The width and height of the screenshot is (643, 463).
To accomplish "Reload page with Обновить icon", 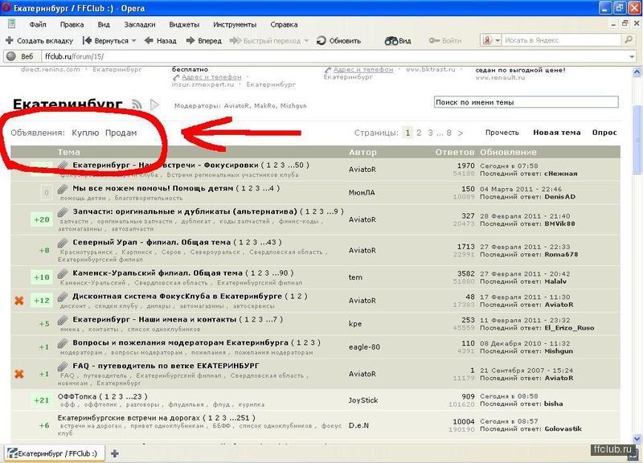I will point(321,40).
